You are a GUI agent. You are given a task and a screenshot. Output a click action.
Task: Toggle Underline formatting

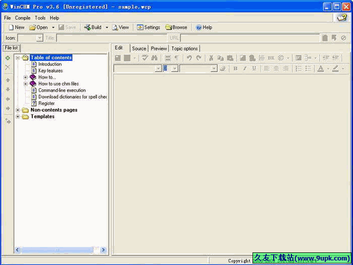click(254, 69)
